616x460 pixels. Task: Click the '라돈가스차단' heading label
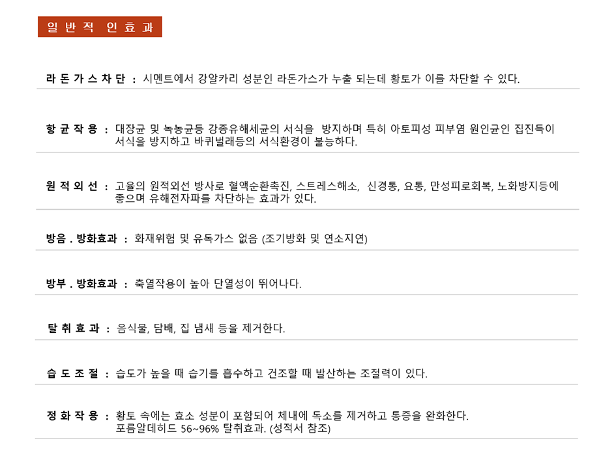tap(85, 79)
